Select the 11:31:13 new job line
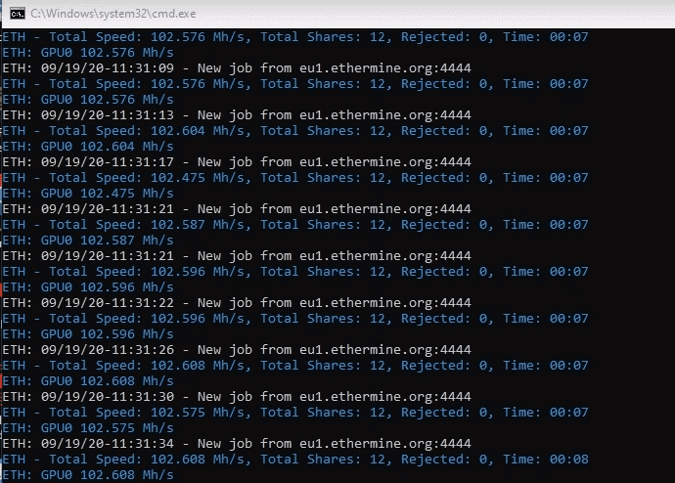This screenshot has height=483, width=675. tap(236, 115)
